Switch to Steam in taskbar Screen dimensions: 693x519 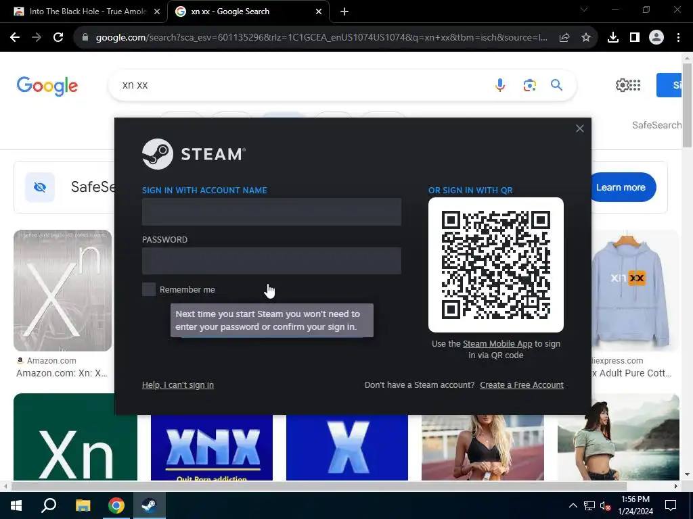click(150, 505)
